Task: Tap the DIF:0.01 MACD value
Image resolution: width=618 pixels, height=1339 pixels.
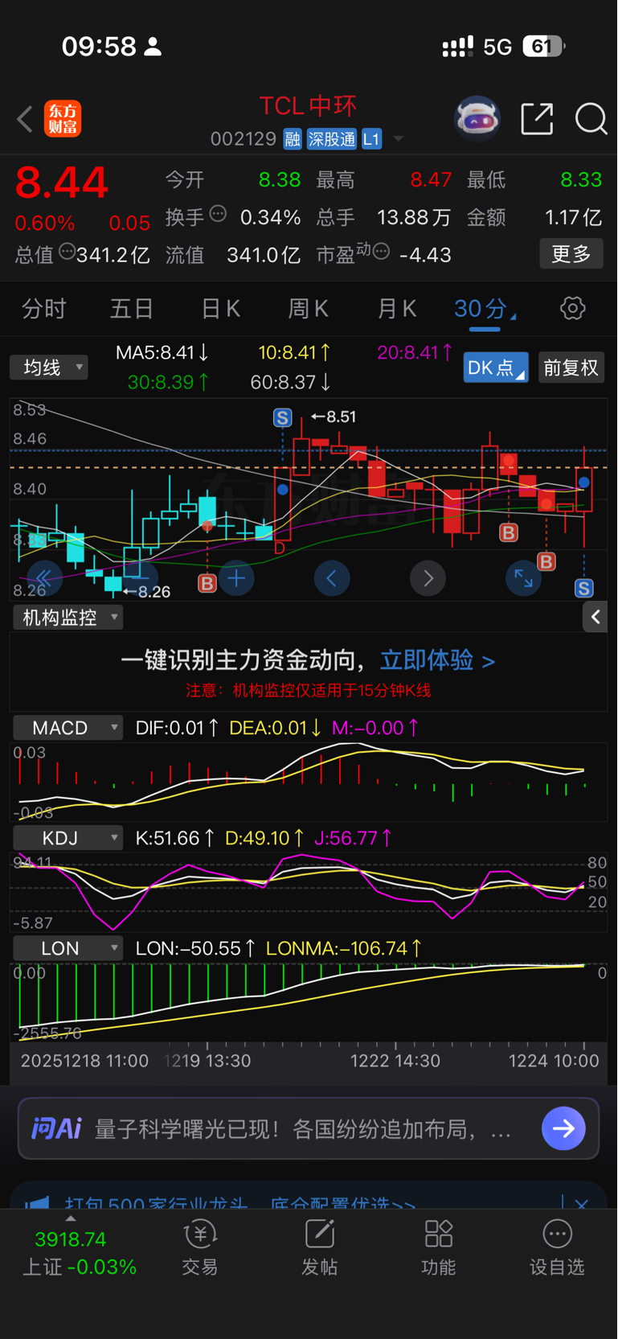Action: point(177,728)
